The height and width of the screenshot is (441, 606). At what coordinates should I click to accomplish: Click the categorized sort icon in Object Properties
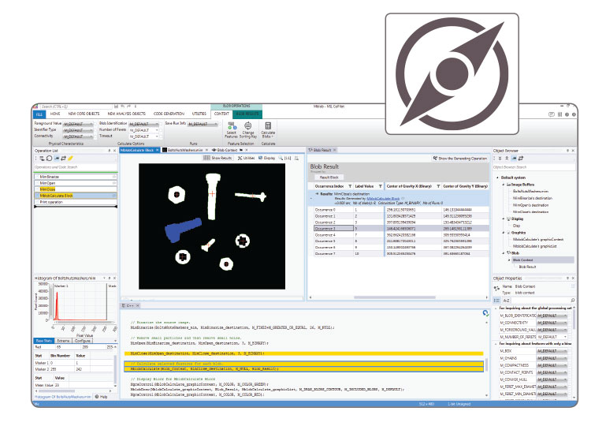(497, 301)
